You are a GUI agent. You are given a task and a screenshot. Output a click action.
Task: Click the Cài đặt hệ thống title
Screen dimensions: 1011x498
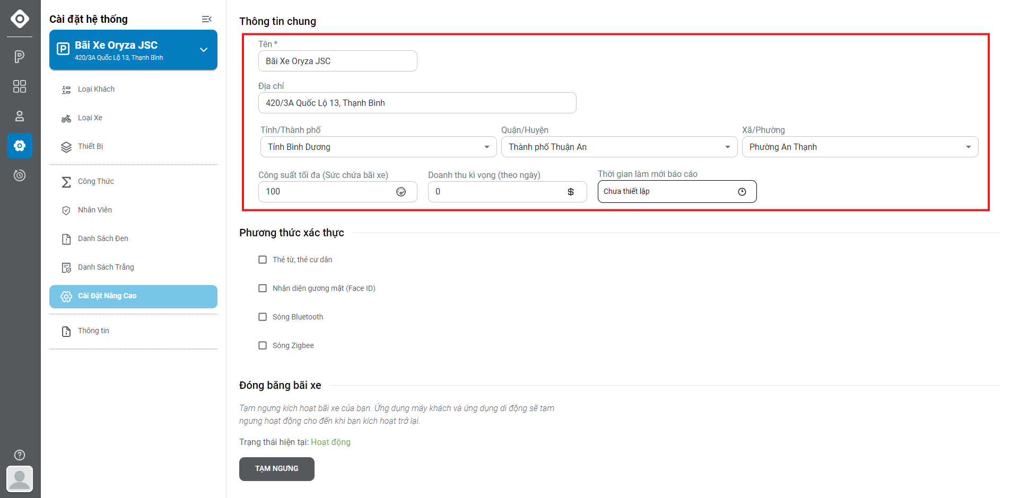tap(89, 19)
